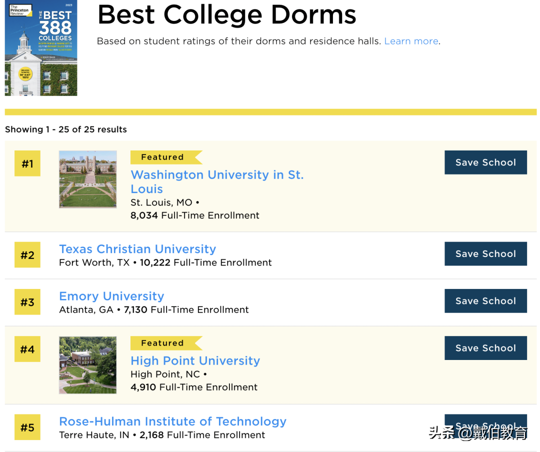Click the #4 rank badge
The image size is (540, 452).
click(x=27, y=349)
